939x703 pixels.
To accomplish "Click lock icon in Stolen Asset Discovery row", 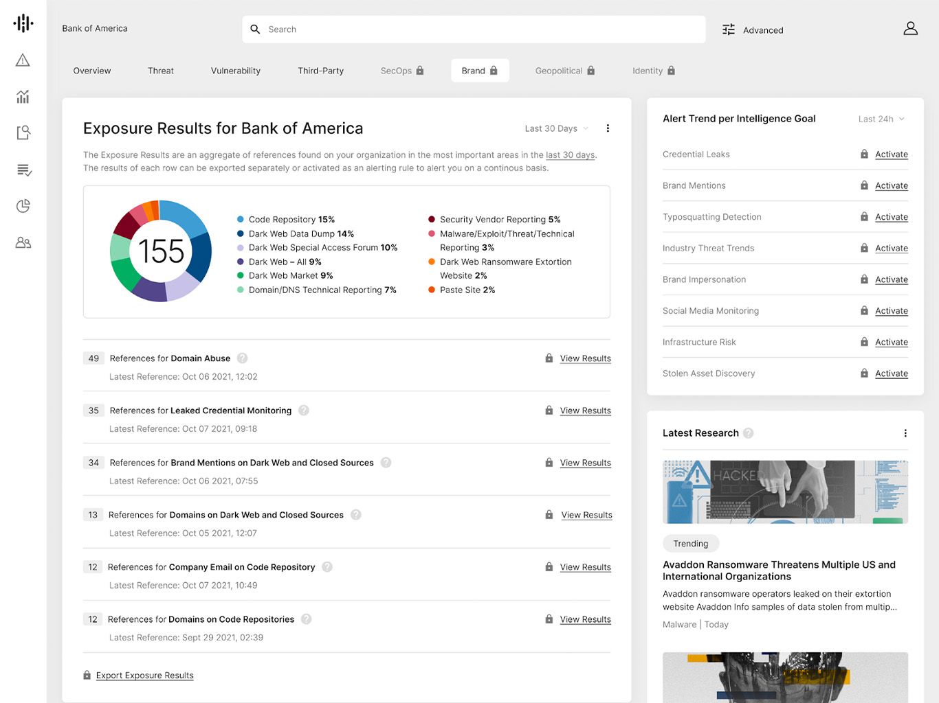I will click(865, 373).
